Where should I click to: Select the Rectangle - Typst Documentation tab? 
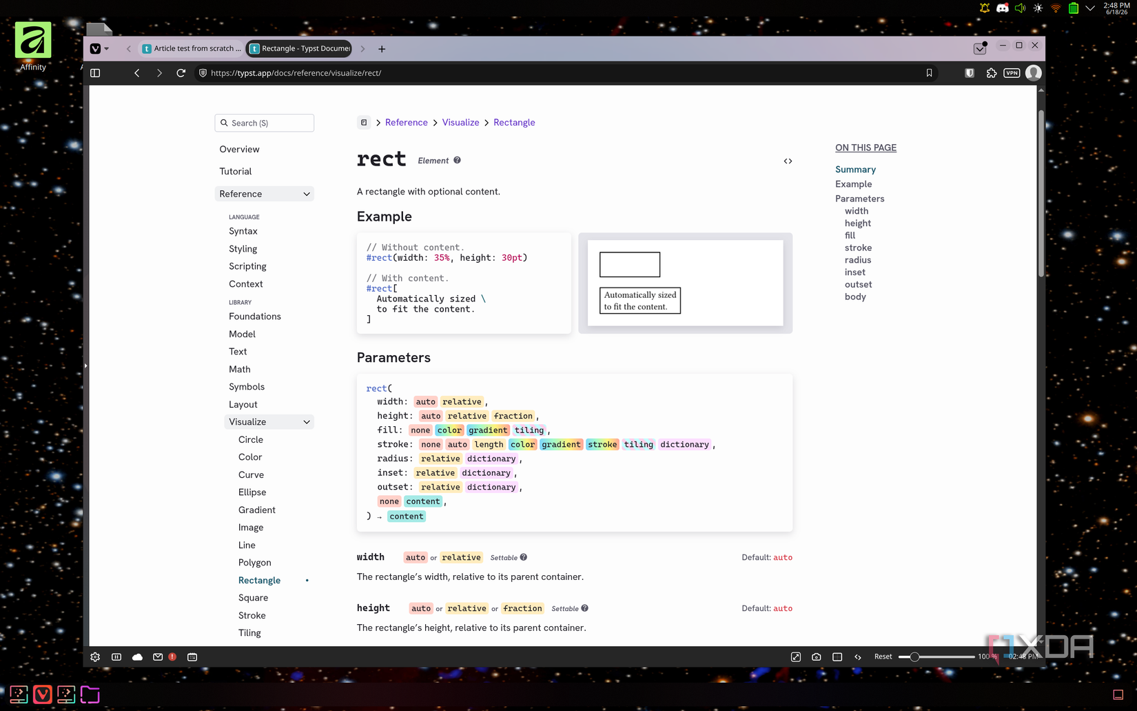point(300,48)
